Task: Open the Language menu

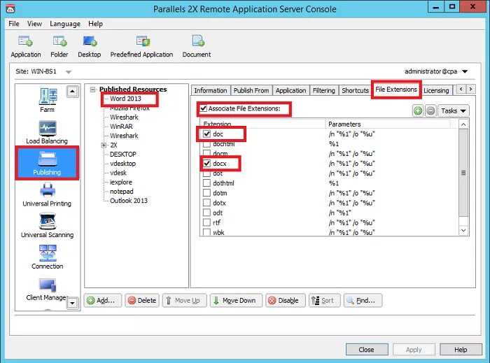Action: coord(65,24)
